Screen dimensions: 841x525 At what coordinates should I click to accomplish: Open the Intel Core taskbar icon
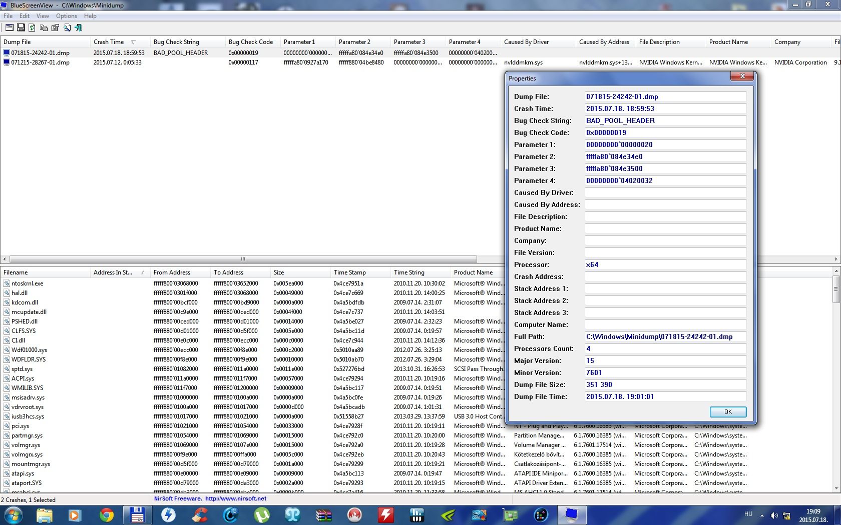(x=479, y=515)
